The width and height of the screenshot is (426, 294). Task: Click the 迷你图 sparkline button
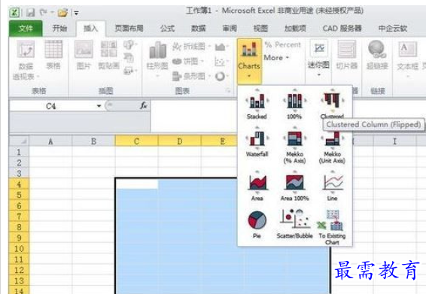click(x=318, y=59)
